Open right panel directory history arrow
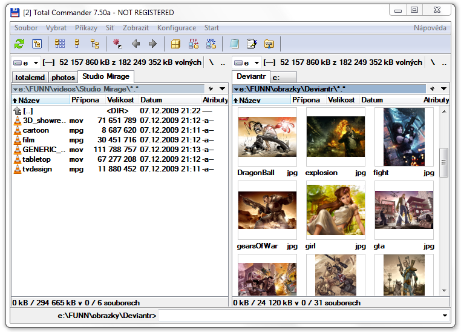The width and height of the screenshot is (461, 332). click(x=443, y=89)
